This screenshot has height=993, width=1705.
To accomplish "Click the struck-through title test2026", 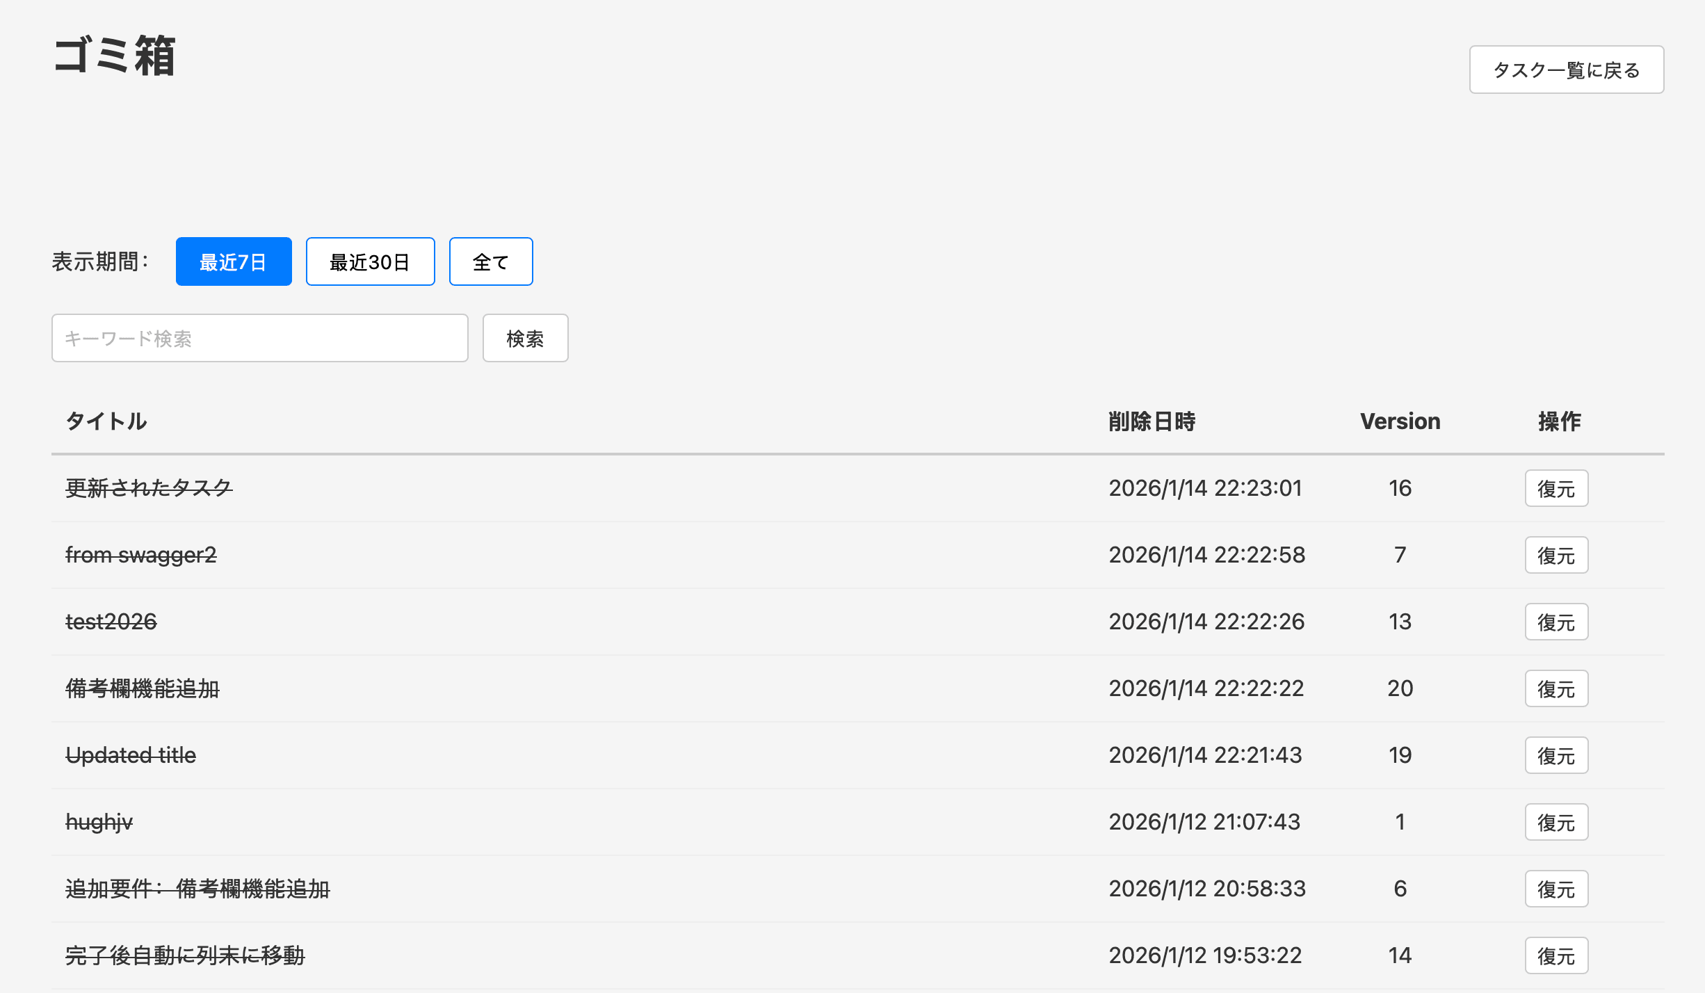I will 111,622.
